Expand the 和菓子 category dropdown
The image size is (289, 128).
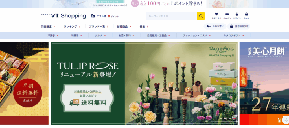(77, 35)
